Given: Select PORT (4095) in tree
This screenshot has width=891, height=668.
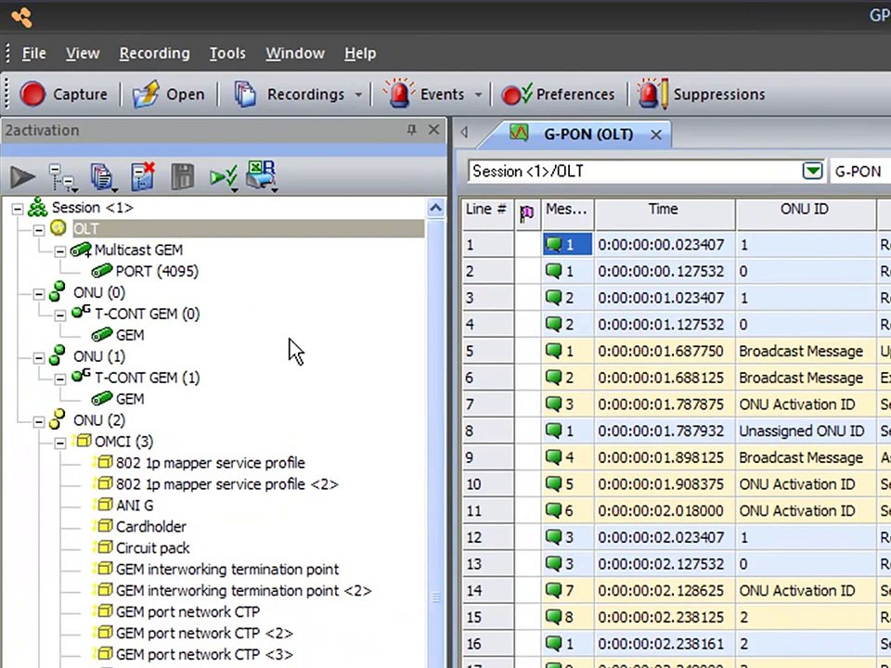Looking at the screenshot, I should (x=157, y=272).
